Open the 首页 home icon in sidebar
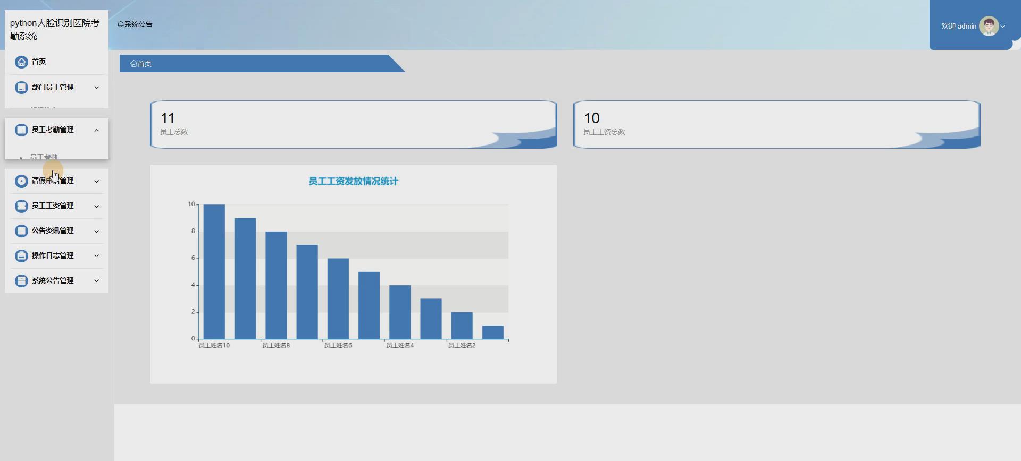Screen dimensions: 1021x461 (x=21, y=62)
